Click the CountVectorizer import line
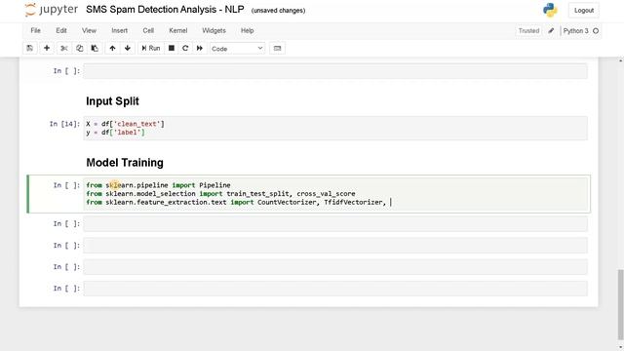This screenshot has width=624, height=351. pos(236,202)
